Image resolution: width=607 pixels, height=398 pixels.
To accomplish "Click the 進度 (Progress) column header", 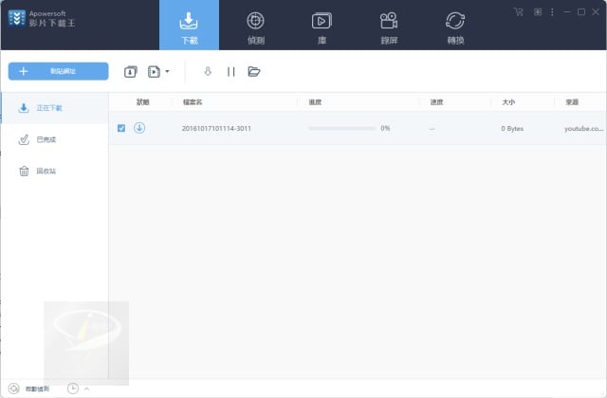I will tap(315, 102).
